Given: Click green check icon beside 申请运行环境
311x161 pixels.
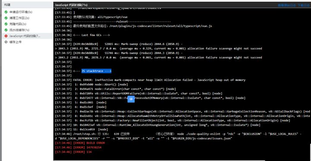Looking at the screenshot, I should 6,12.
